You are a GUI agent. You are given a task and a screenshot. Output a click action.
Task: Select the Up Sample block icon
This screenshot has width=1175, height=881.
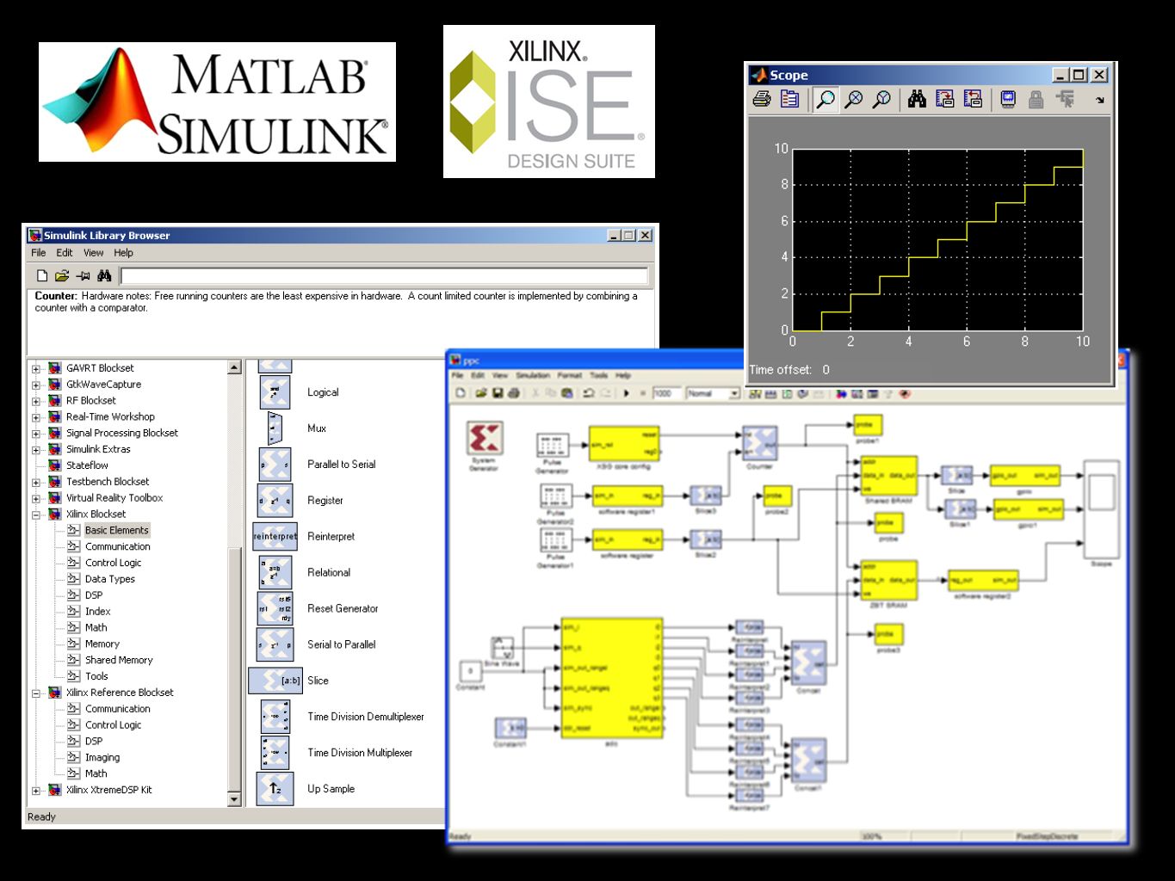pos(275,789)
